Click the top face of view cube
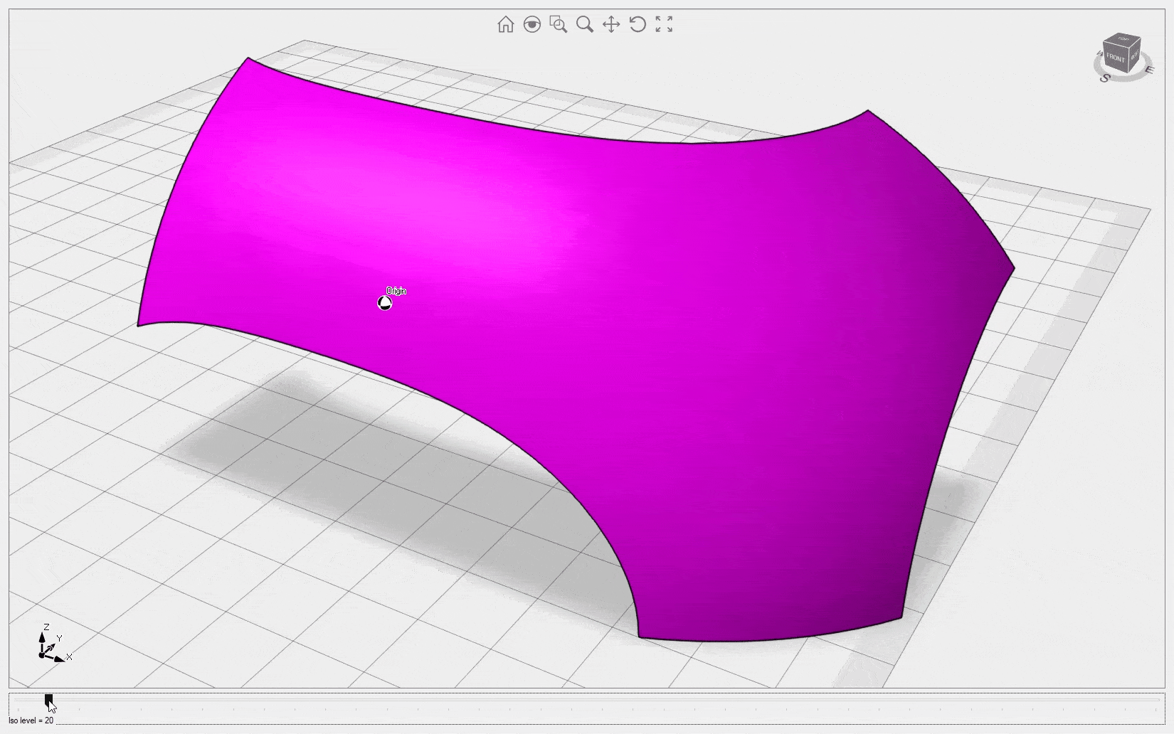 pyautogui.click(x=1123, y=39)
